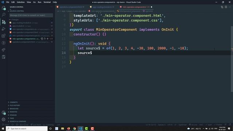Expand the REMOTES section
This screenshot has width=233, height=131.
(x=13, y=112)
